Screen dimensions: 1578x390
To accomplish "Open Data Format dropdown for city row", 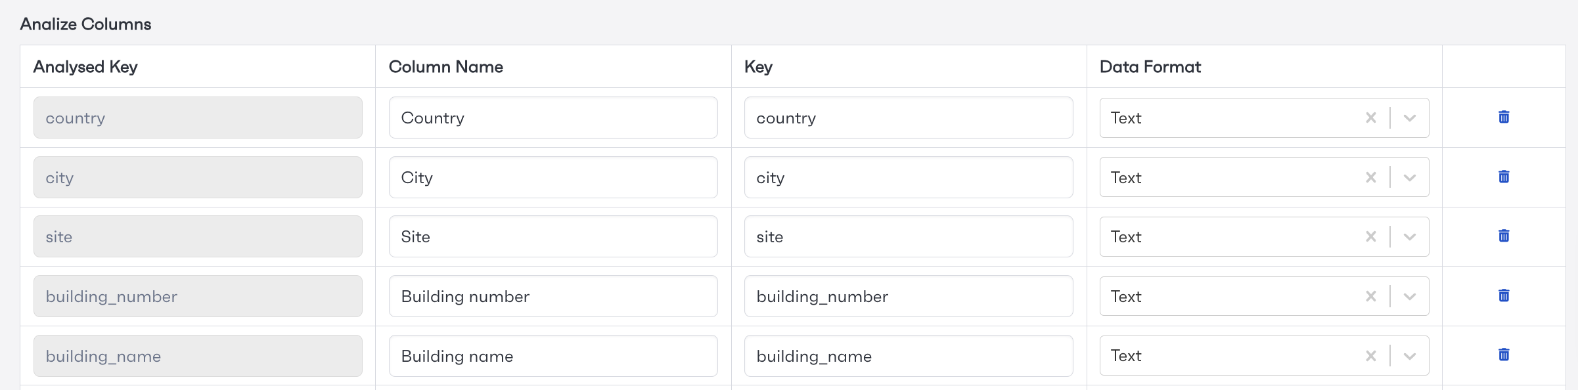I will (1409, 178).
